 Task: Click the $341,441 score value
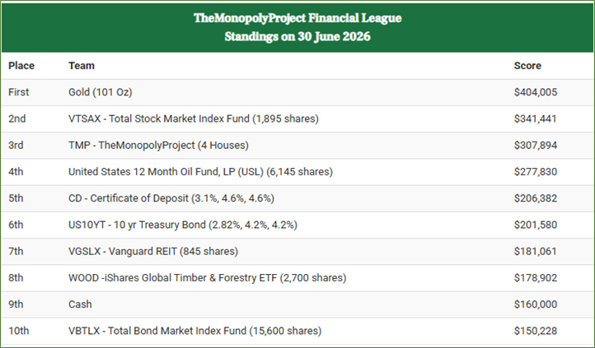pyautogui.click(x=535, y=118)
